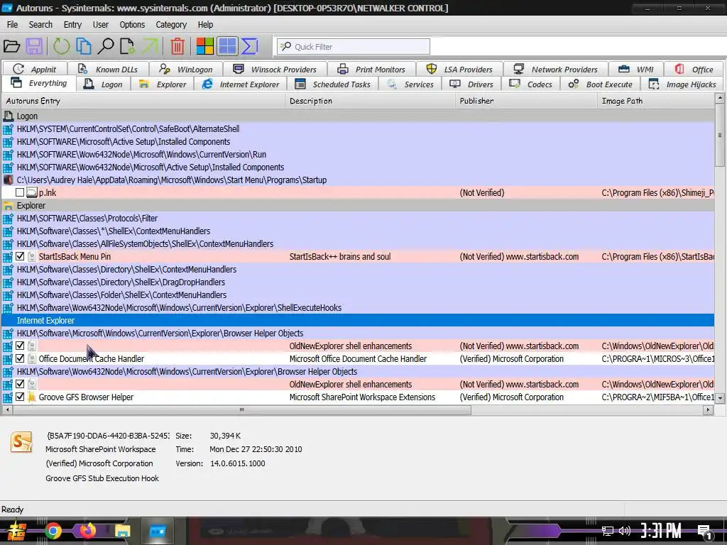Sort by the Description column header
The height and width of the screenshot is (545, 727).
[371, 101]
